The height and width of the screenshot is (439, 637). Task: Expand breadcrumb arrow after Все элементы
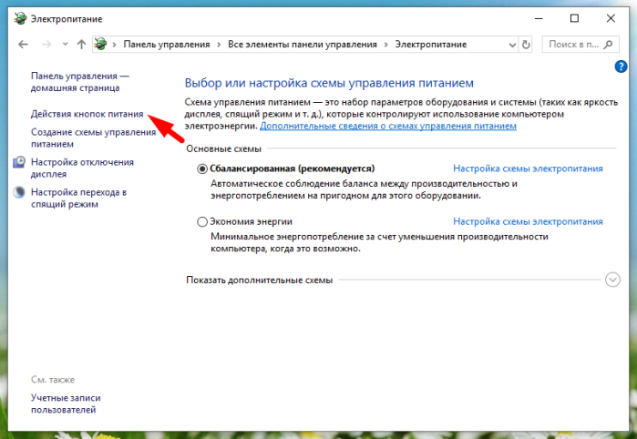point(386,45)
